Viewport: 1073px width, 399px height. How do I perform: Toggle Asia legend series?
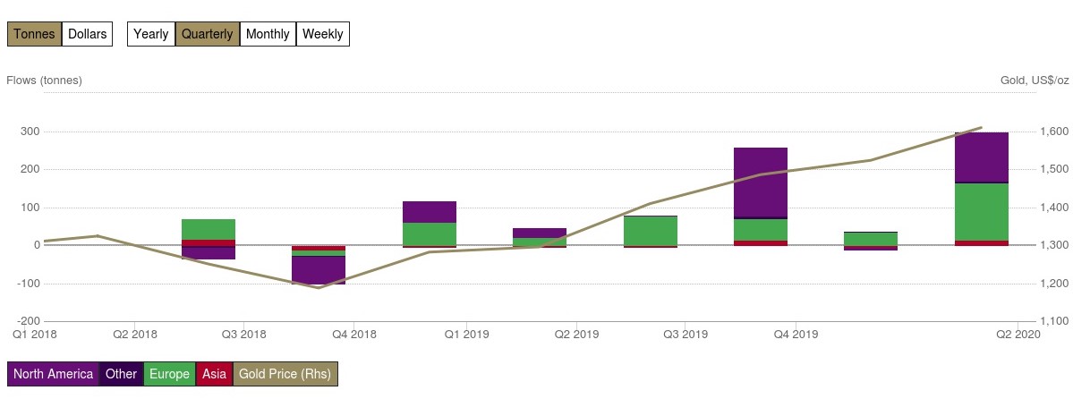(x=214, y=374)
